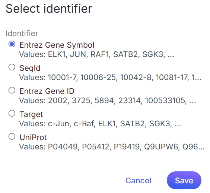This screenshot has width=210, height=193.
Task: Click the SeqId option label
Action: (30, 68)
